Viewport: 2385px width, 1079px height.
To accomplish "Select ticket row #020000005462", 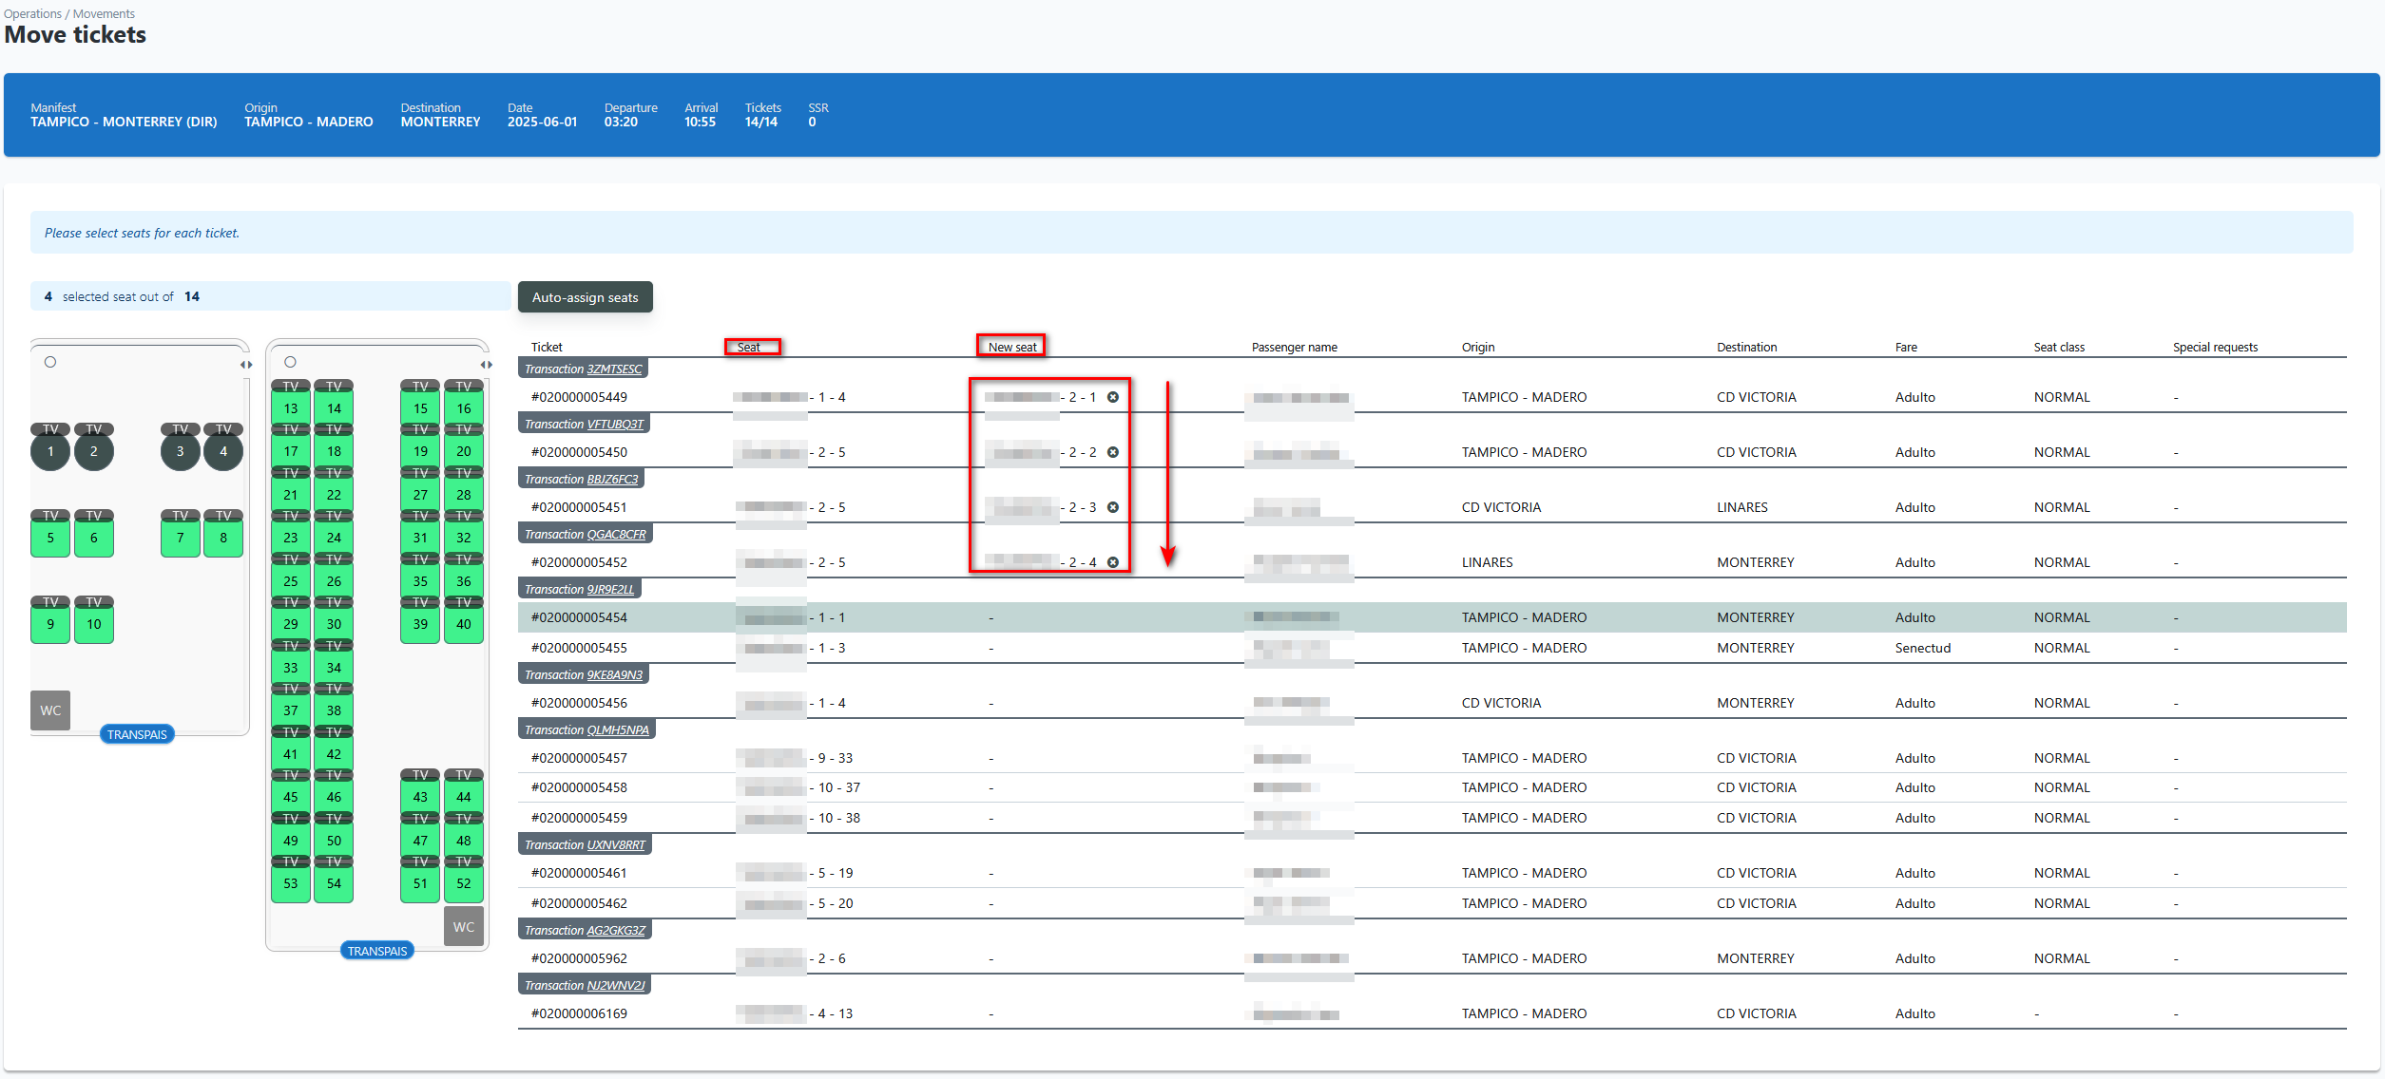I will click(x=1432, y=903).
